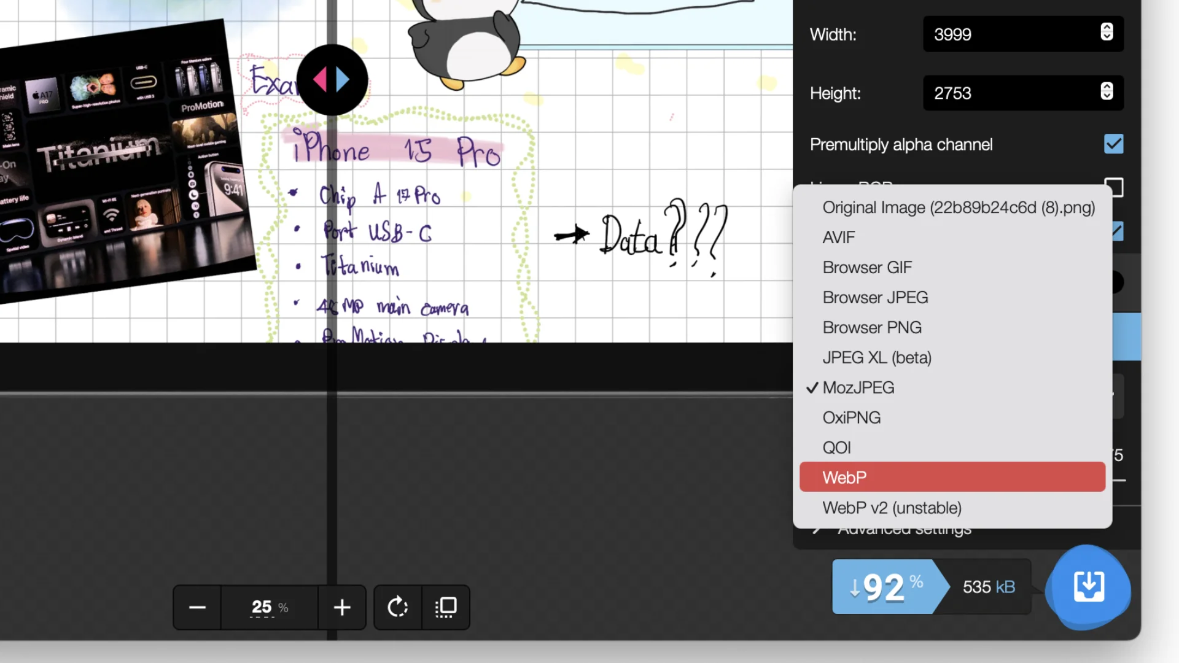
Task: Click the Height stepper arrows
Action: click(x=1107, y=91)
